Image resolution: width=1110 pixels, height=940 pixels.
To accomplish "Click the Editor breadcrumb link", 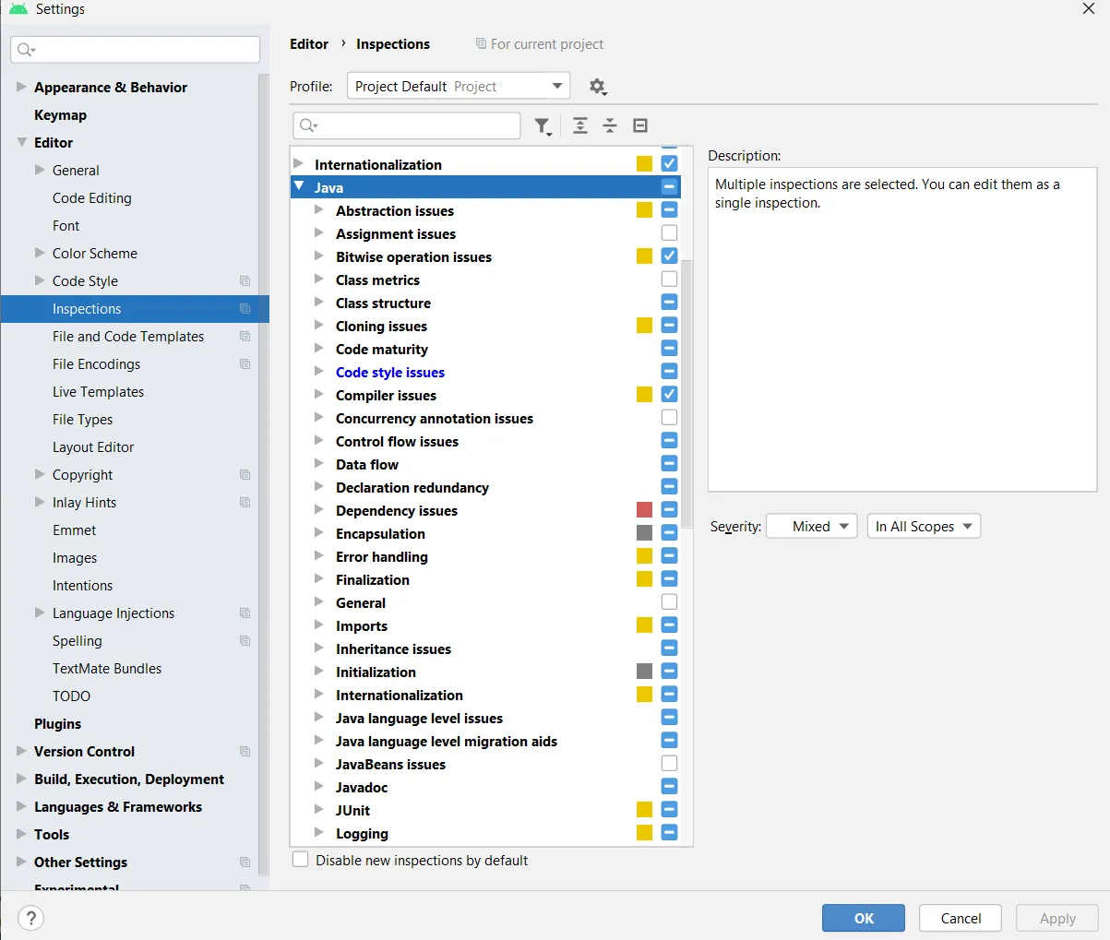I will (x=309, y=44).
